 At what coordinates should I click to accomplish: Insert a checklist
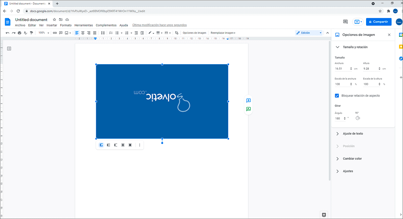tap(111, 33)
